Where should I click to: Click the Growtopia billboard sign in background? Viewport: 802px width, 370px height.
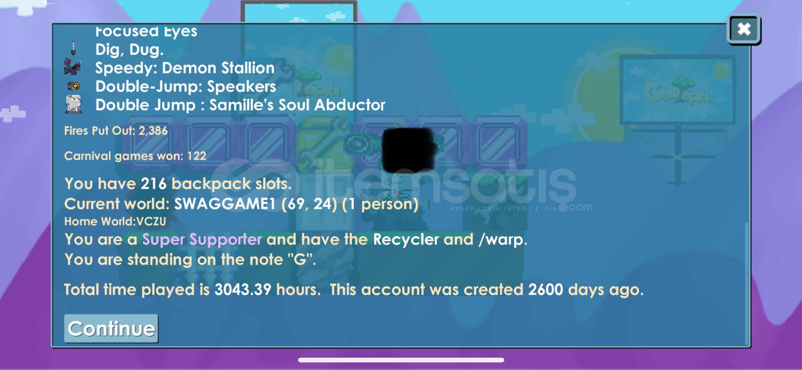[x=677, y=90]
